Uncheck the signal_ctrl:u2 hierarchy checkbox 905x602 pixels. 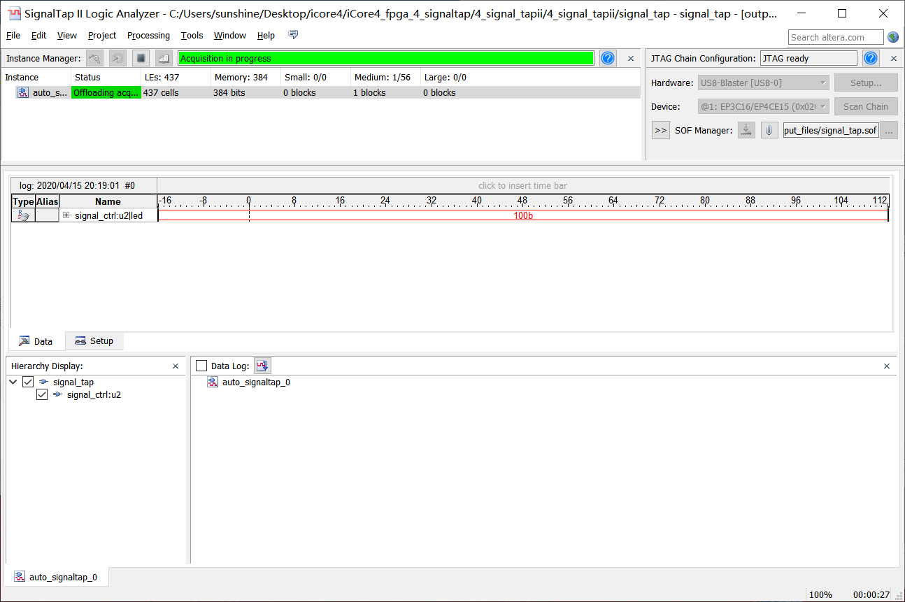pos(42,394)
